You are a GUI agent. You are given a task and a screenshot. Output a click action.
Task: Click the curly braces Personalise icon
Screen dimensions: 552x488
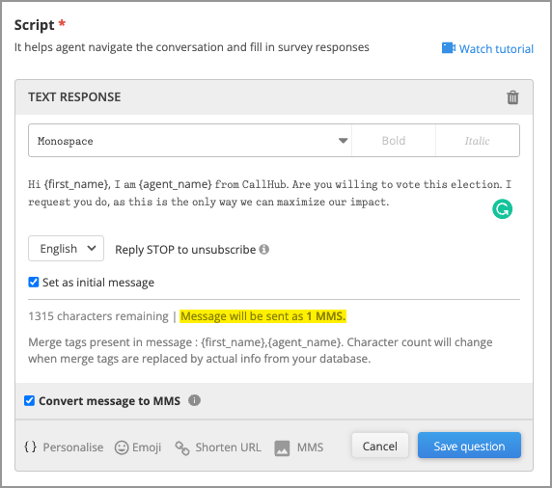(30, 447)
